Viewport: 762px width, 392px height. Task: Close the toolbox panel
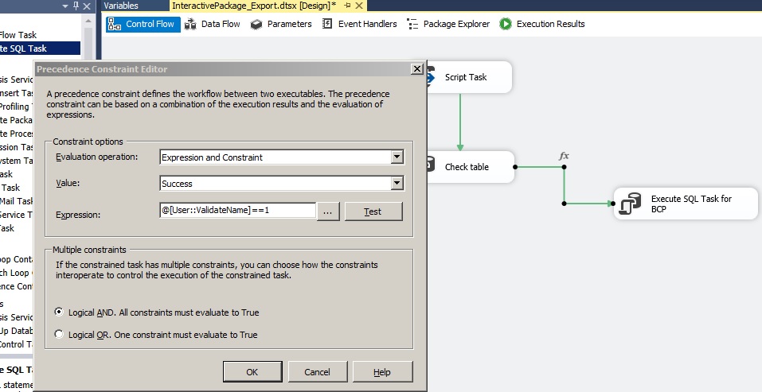pos(87,6)
